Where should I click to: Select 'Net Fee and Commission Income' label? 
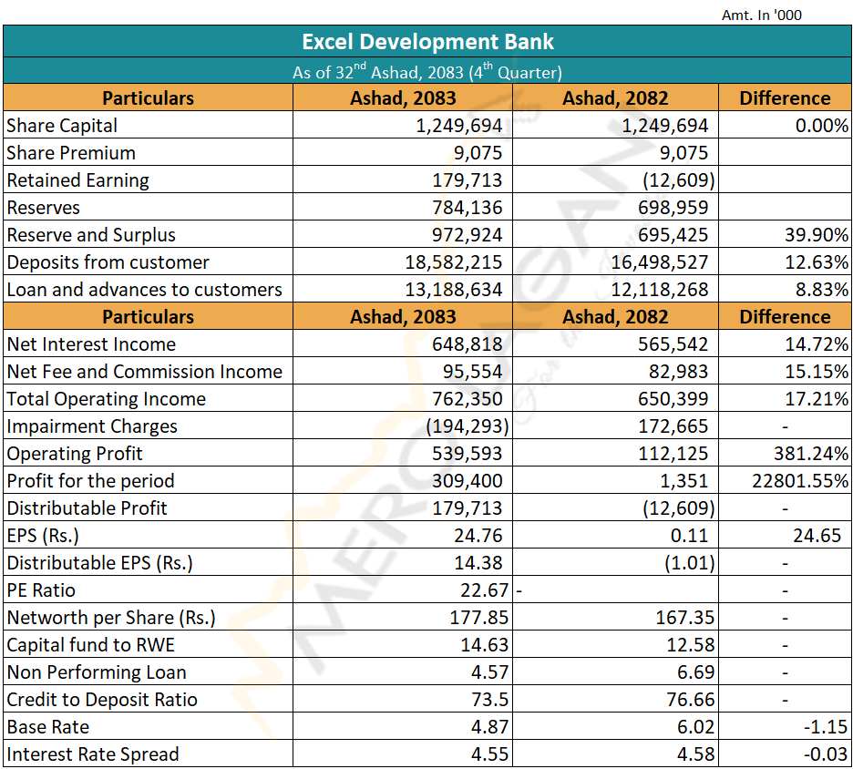pos(144,372)
